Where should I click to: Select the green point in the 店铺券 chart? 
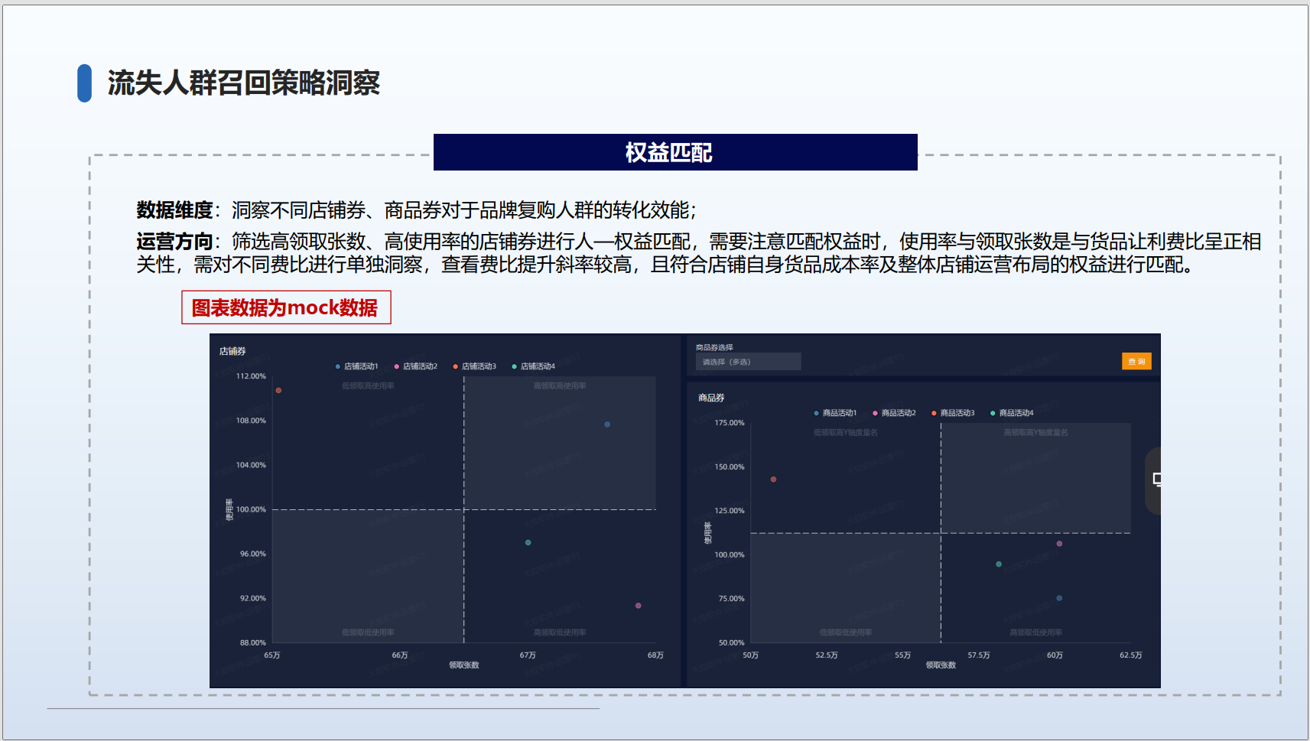[528, 542]
